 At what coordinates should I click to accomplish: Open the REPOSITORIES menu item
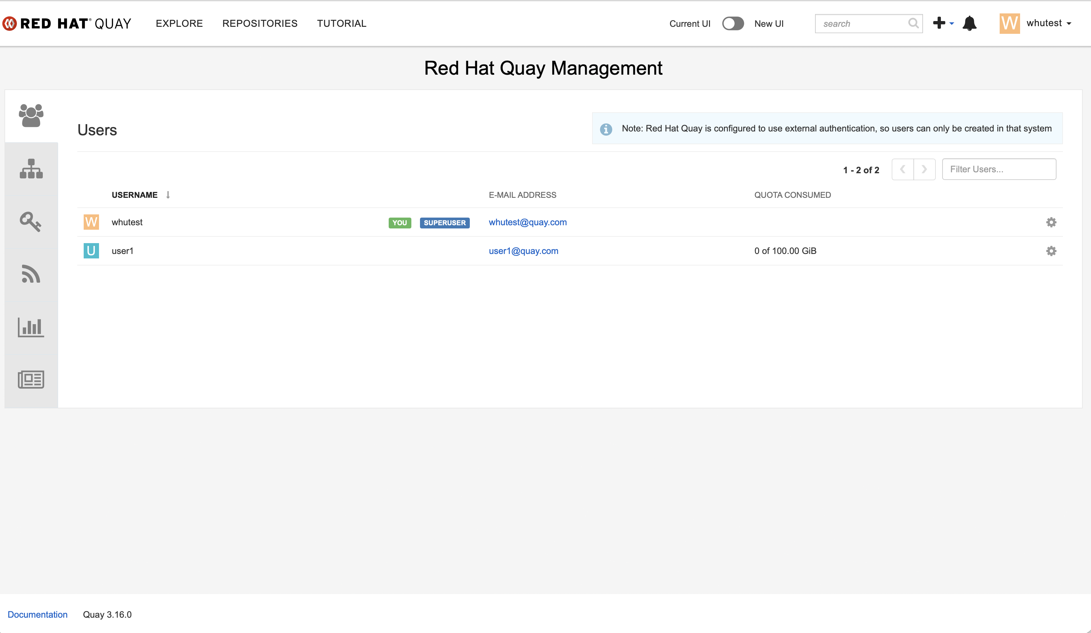260,23
